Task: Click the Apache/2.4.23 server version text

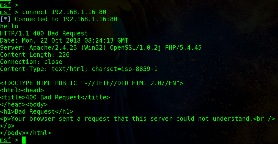Action: coord(53,47)
